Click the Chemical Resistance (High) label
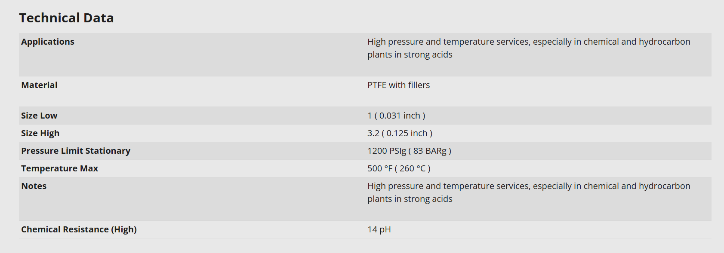 pos(79,229)
